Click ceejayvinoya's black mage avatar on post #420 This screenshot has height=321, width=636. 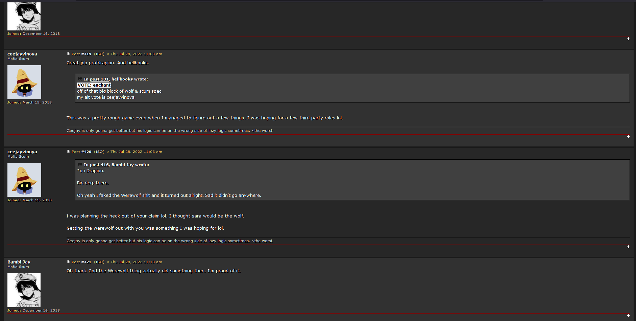point(24,180)
